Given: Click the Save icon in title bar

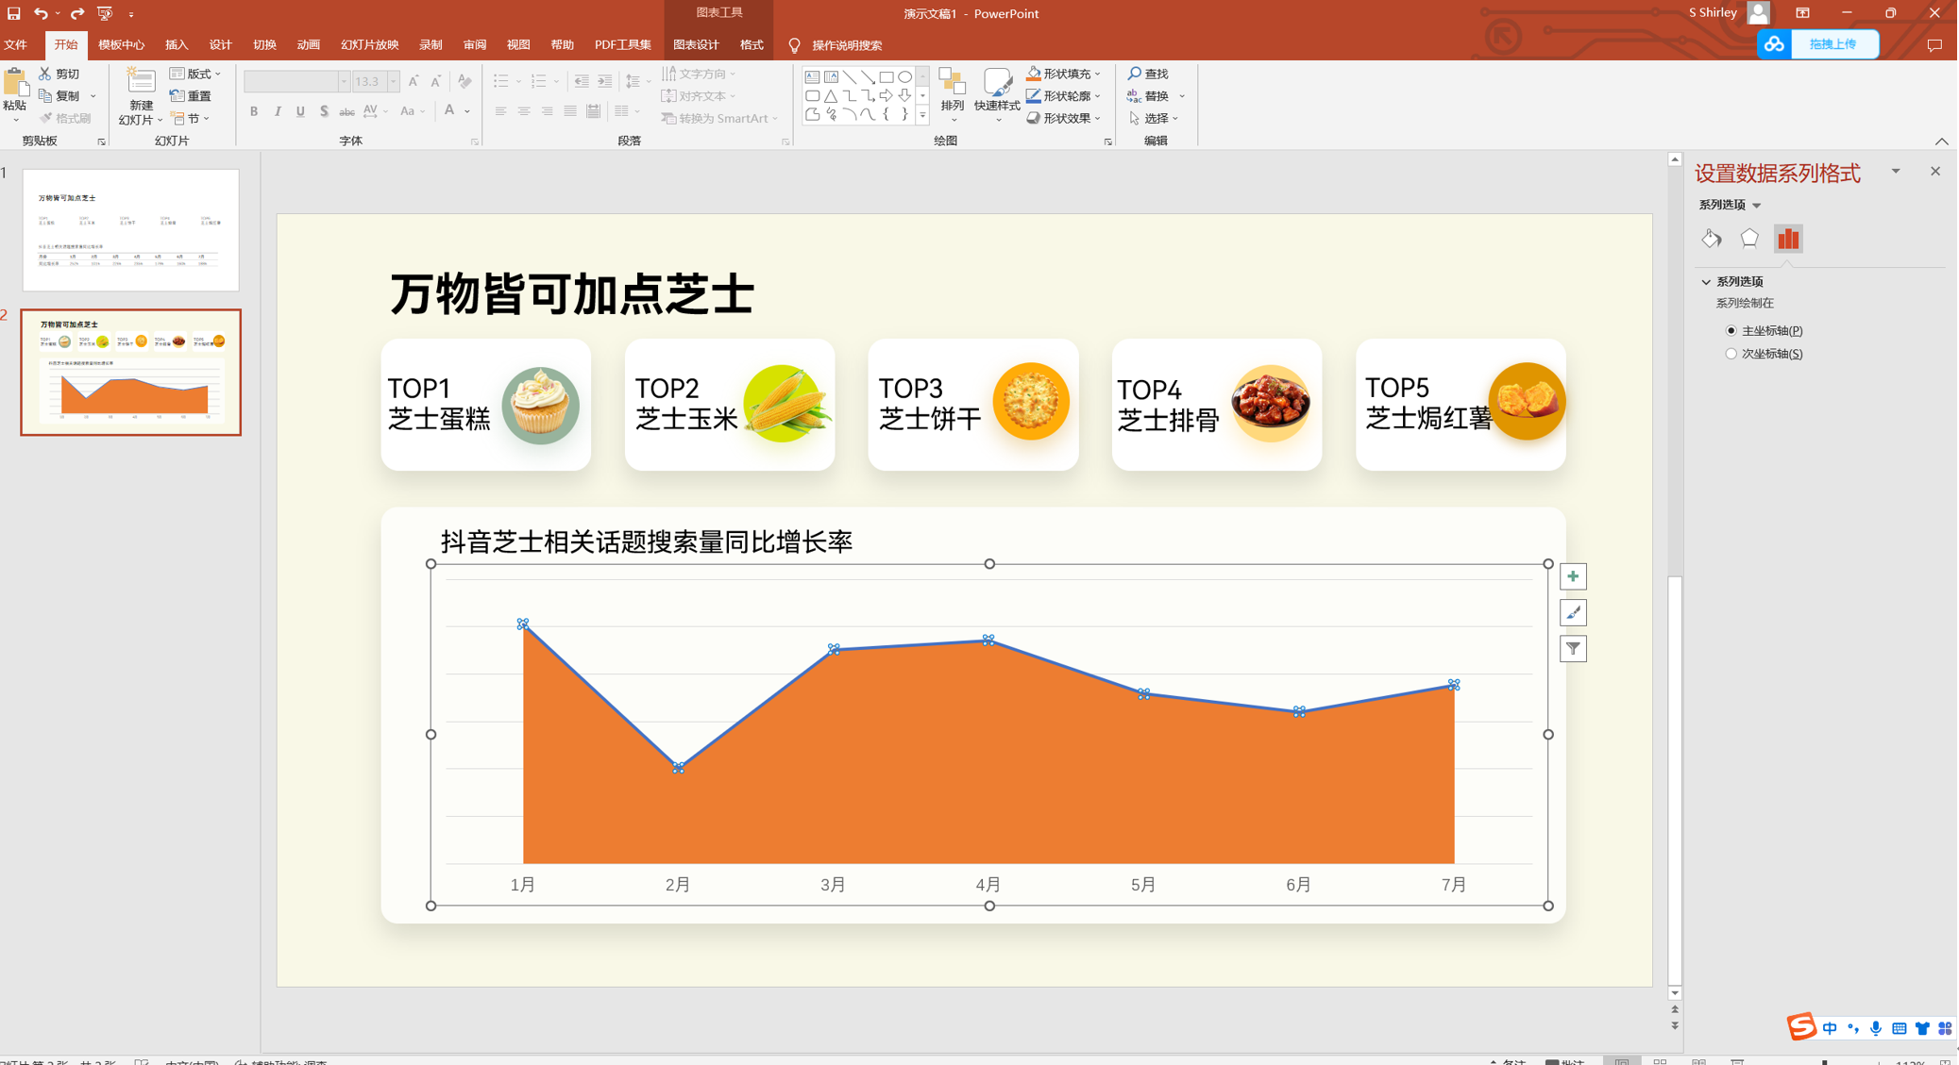Looking at the screenshot, I should 14,13.
